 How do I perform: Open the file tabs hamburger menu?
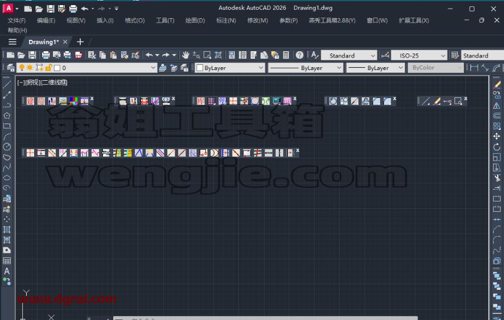point(13,42)
